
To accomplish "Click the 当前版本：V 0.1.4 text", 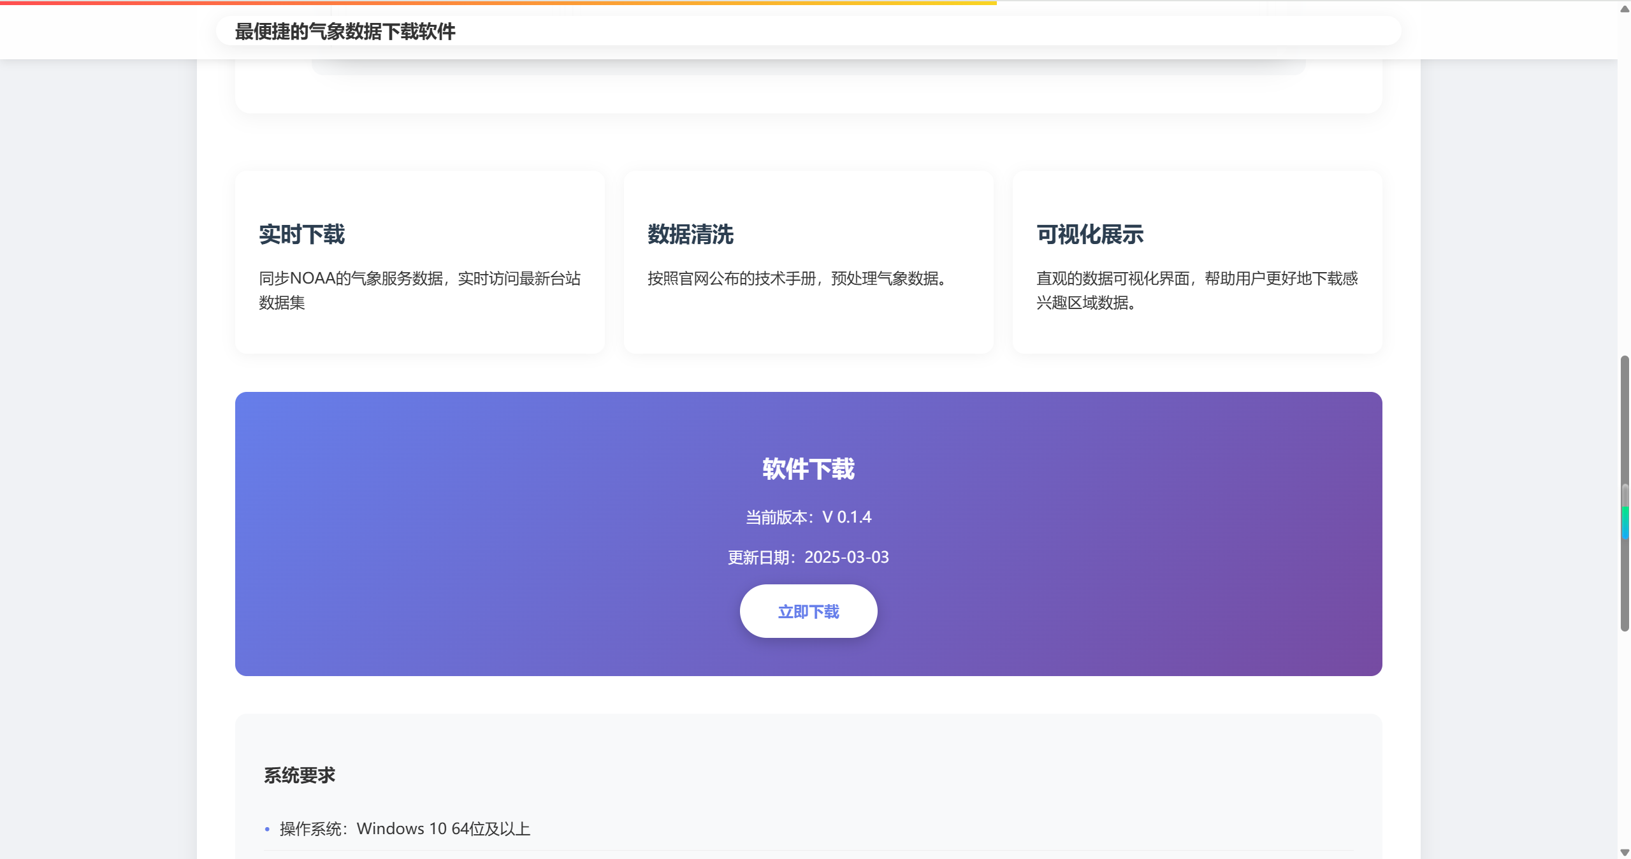I will click(x=808, y=517).
